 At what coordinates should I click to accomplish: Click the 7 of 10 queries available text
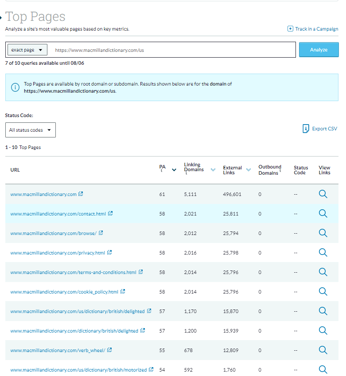pyautogui.click(x=45, y=63)
